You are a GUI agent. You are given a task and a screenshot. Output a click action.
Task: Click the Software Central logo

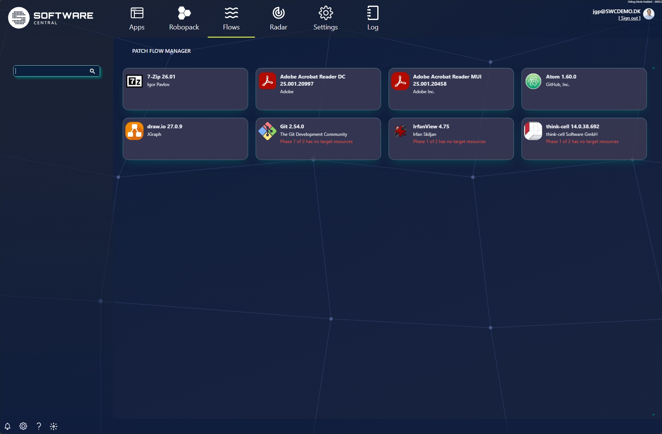[51, 18]
